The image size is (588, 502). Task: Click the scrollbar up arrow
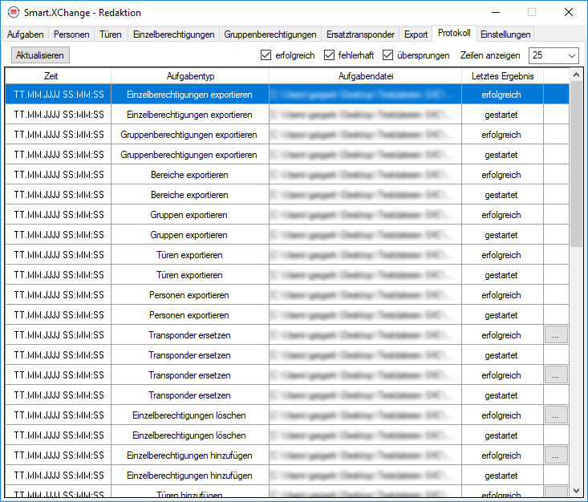pos(576,75)
